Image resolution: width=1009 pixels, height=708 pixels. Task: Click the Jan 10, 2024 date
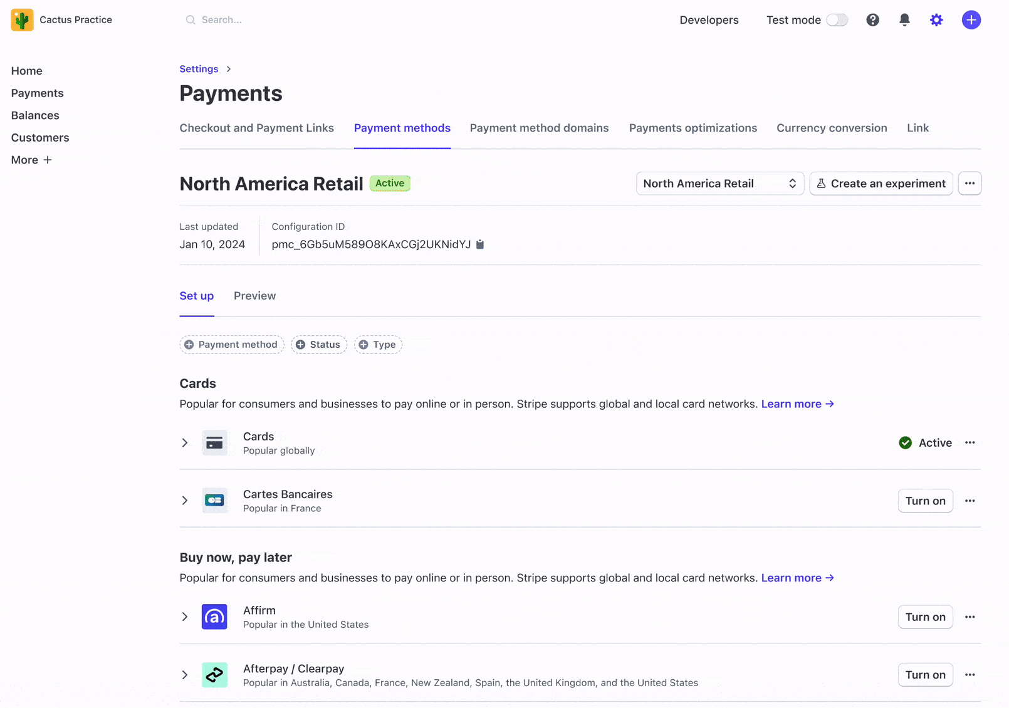coord(212,244)
